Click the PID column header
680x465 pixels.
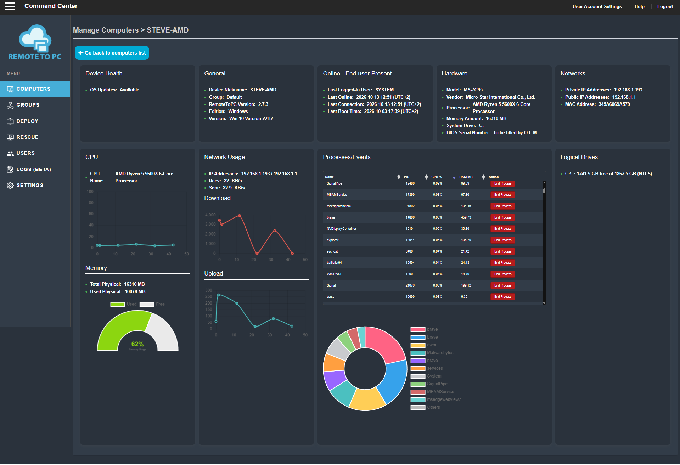tap(406, 177)
